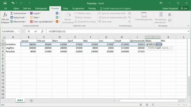Open more functions icon

tap(58, 22)
